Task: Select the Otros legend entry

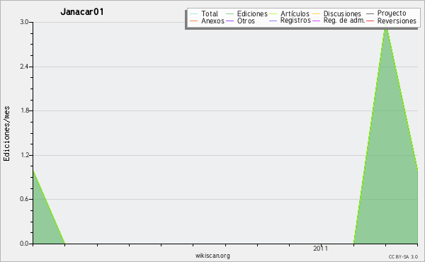Action: [240, 21]
